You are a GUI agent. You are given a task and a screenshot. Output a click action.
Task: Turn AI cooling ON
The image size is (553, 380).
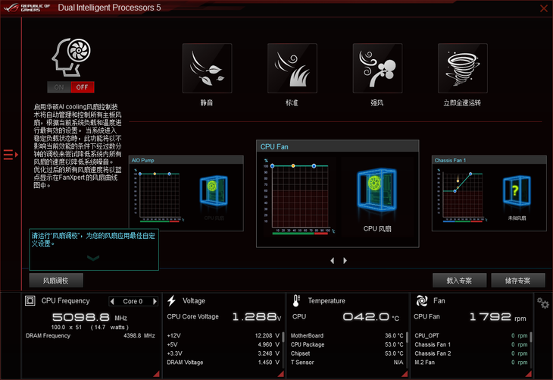[58, 87]
